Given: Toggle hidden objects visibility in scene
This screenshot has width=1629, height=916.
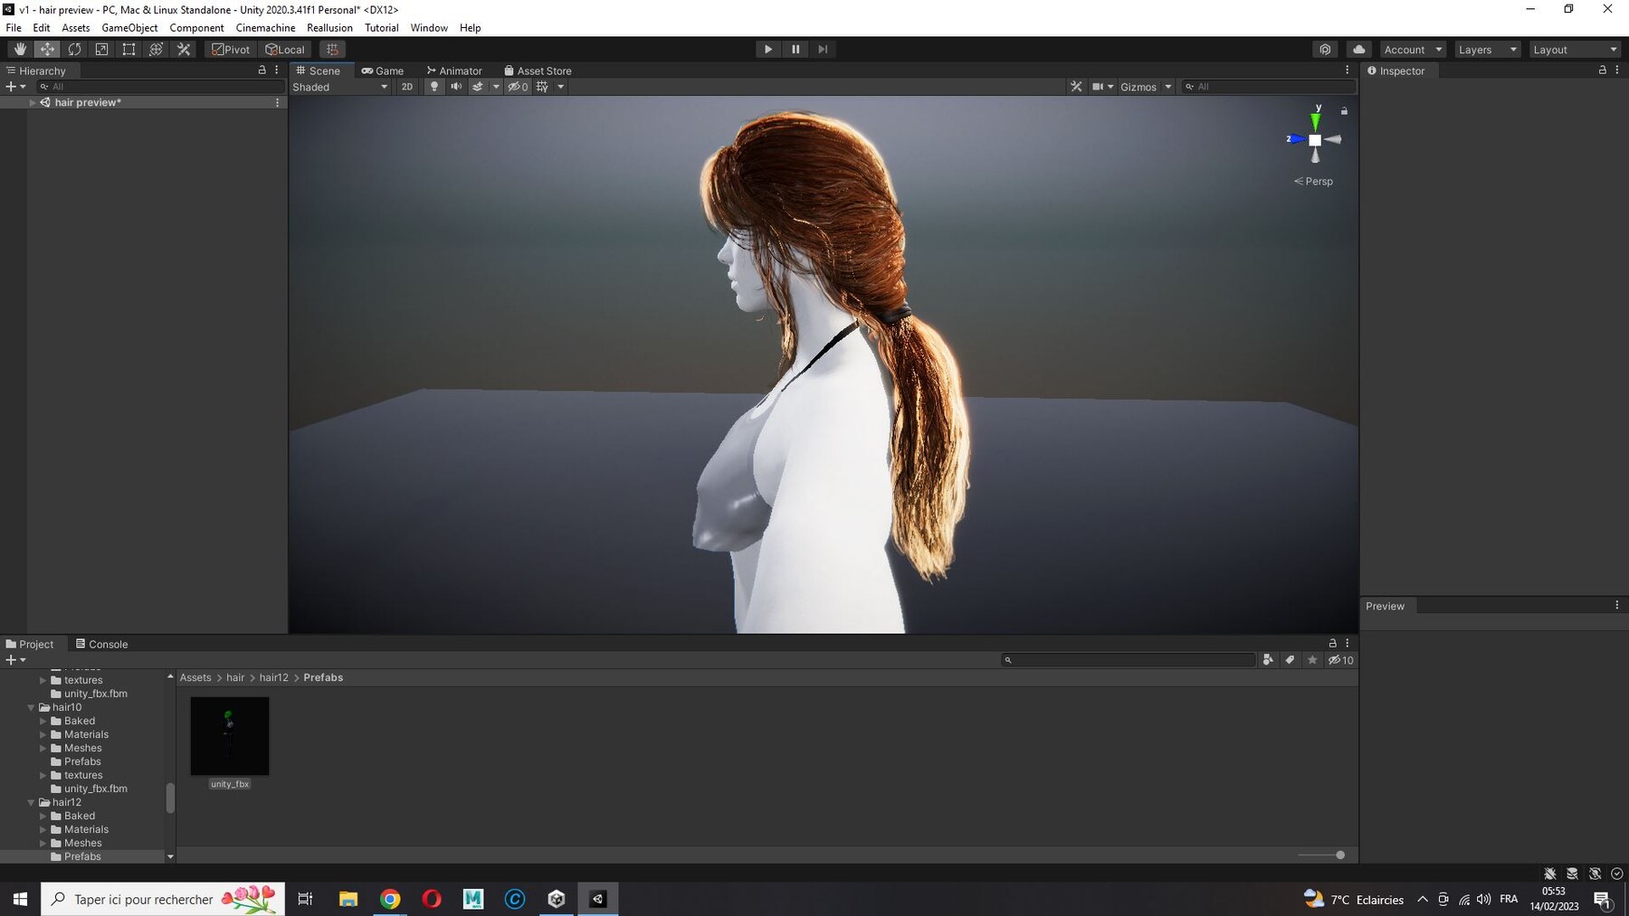Looking at the screenshot, I should 518,87.
